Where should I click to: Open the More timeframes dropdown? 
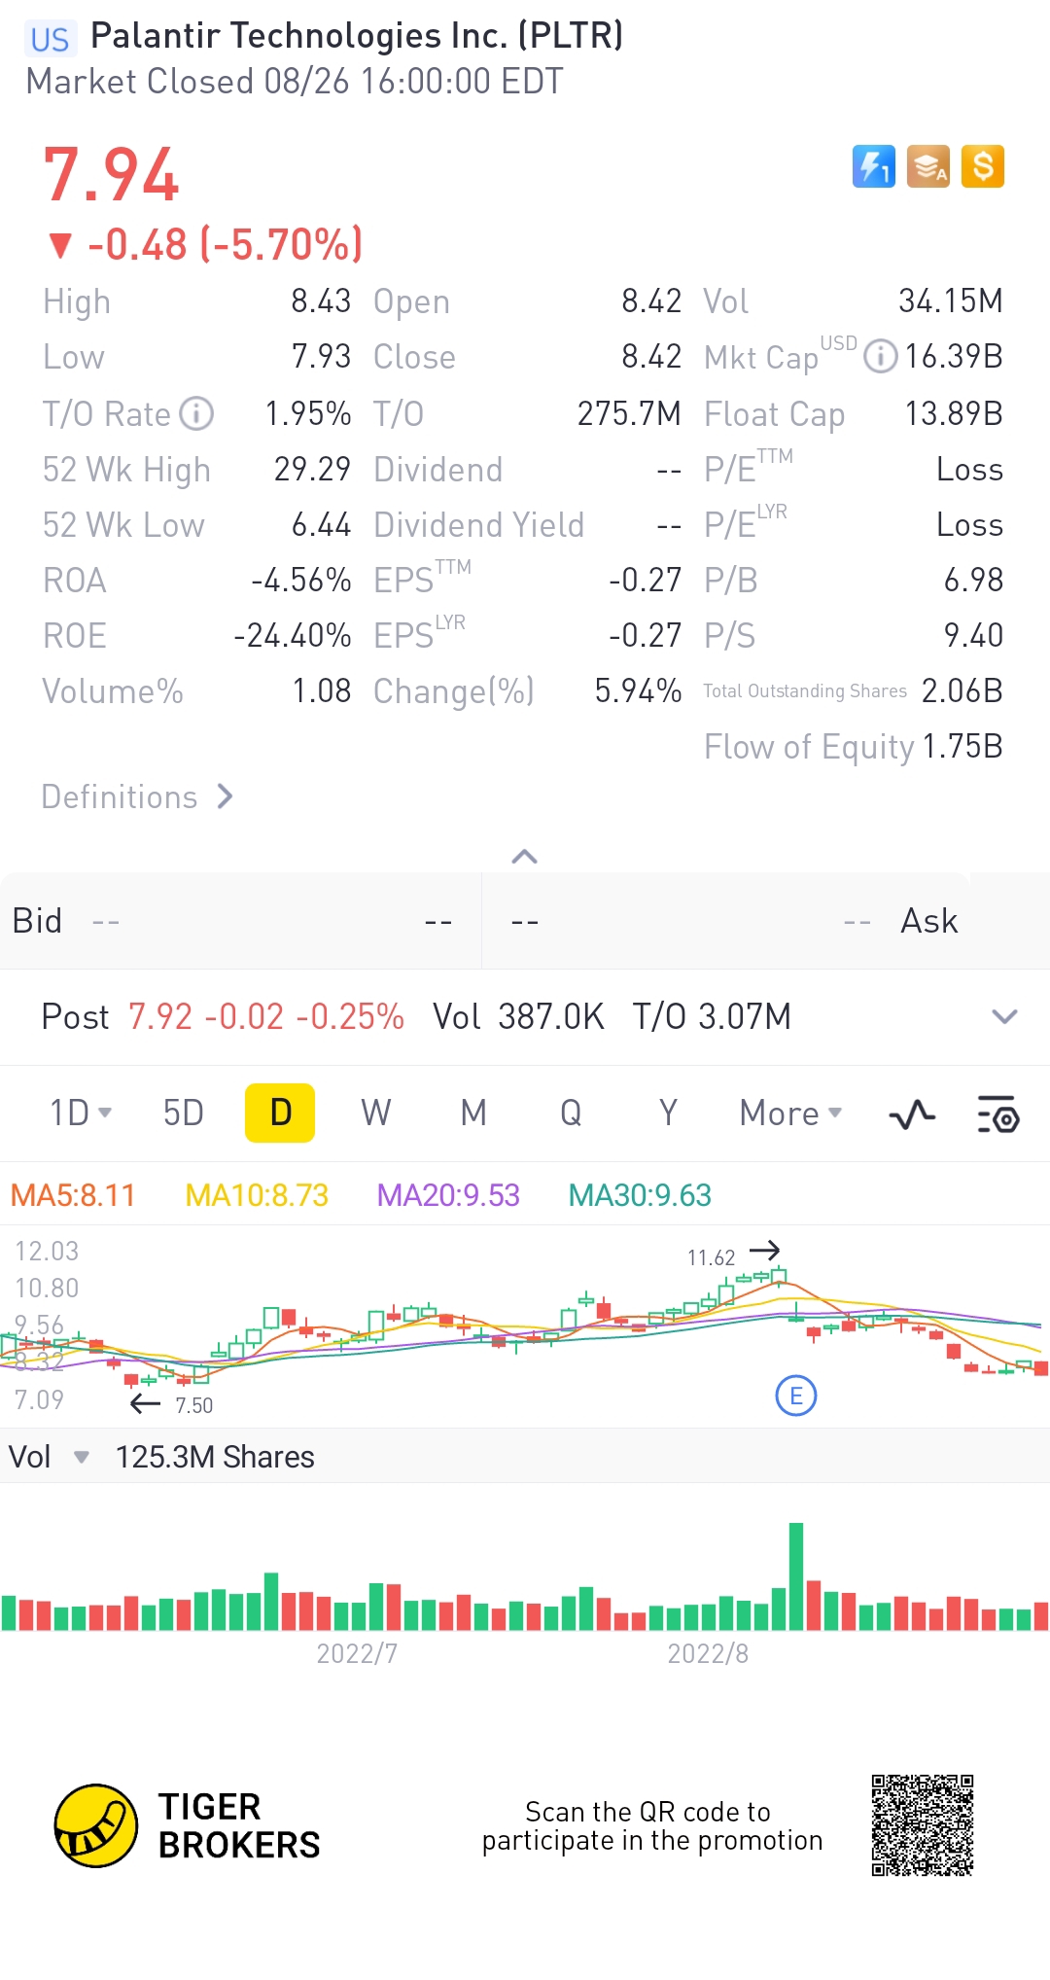pyautogui.click(x=790, y=1113)
